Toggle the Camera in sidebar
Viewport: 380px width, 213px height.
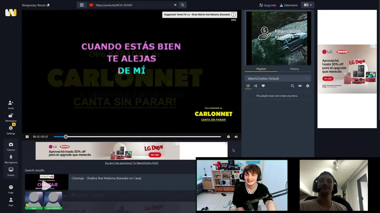pyautogui.click(x=11, y=146)
